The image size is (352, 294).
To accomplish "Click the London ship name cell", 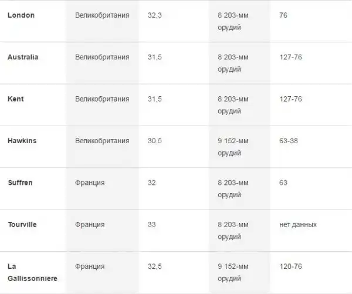I will (21, 15).
